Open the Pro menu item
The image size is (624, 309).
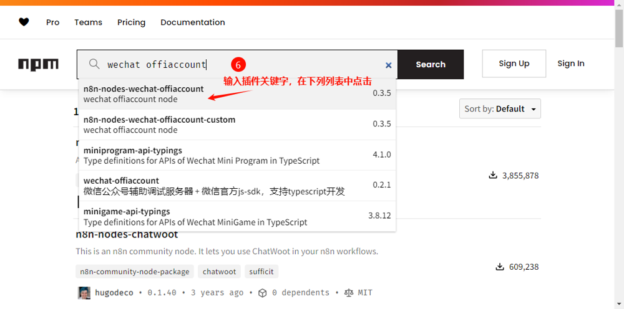coord(53,22)
